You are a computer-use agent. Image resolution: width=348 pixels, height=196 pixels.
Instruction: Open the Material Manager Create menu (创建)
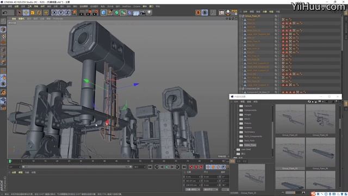tap(14, 173)
